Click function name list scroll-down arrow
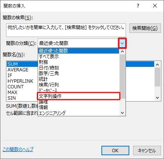164x159 pixels. point(157,98)
